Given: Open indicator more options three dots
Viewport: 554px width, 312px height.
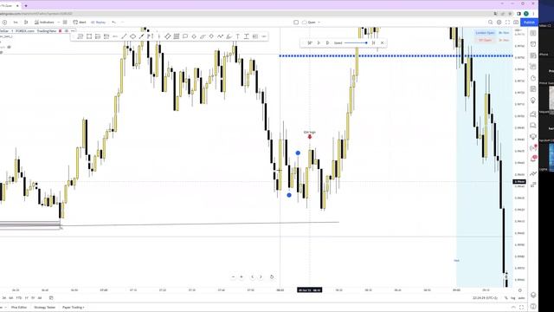Looking at the screenshot, I should point(73,31).
